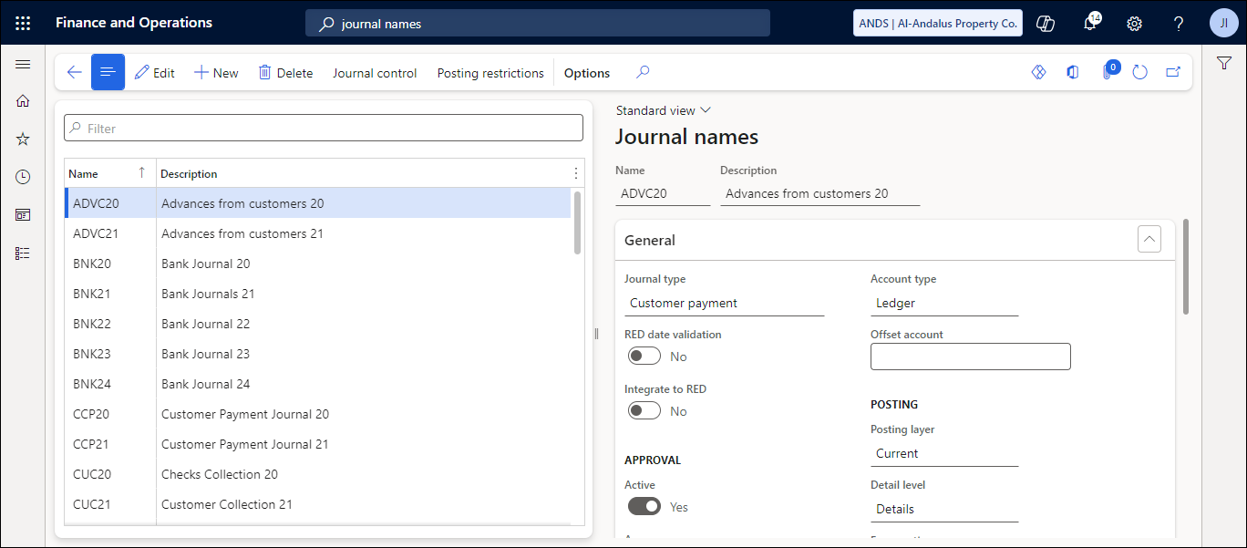Image resolution: width=1247 pixels, height=548 pixels.
Task: Open the Office 365 icon in action pane
Action: coord(1072,71)
